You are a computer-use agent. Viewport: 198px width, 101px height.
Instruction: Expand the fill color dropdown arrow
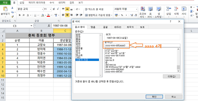(45, 15)
